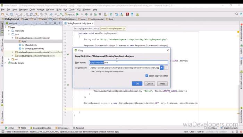
Task: Click Scroll from Source target icon
Action: pyautogui.click(x=46, y=23)
